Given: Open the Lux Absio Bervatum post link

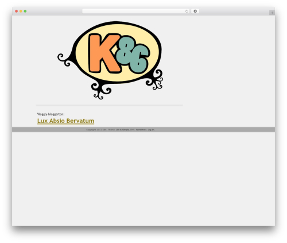Looking at the screenshot, I should (x=65, y=121).
